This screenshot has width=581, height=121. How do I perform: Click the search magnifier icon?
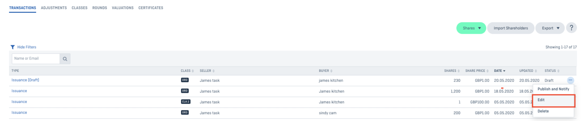(x=65, y=59)
